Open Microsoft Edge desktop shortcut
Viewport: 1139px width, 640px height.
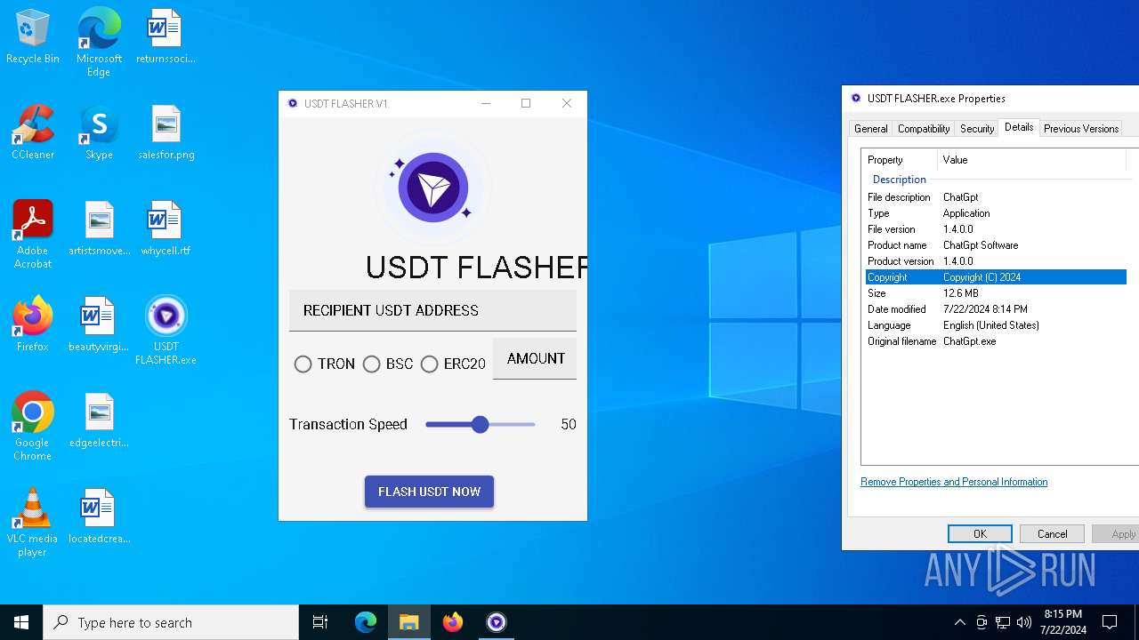99,42
